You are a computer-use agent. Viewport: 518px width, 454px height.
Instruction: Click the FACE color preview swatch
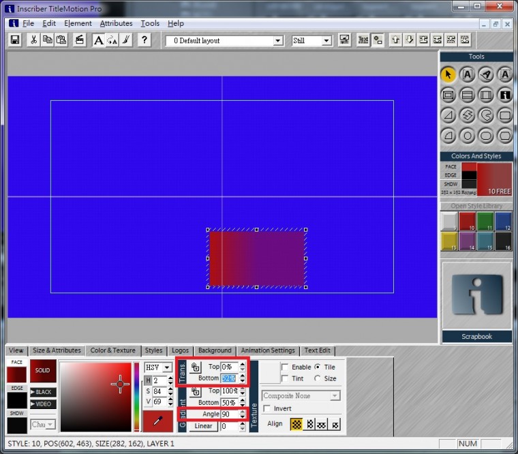[16, 375]
